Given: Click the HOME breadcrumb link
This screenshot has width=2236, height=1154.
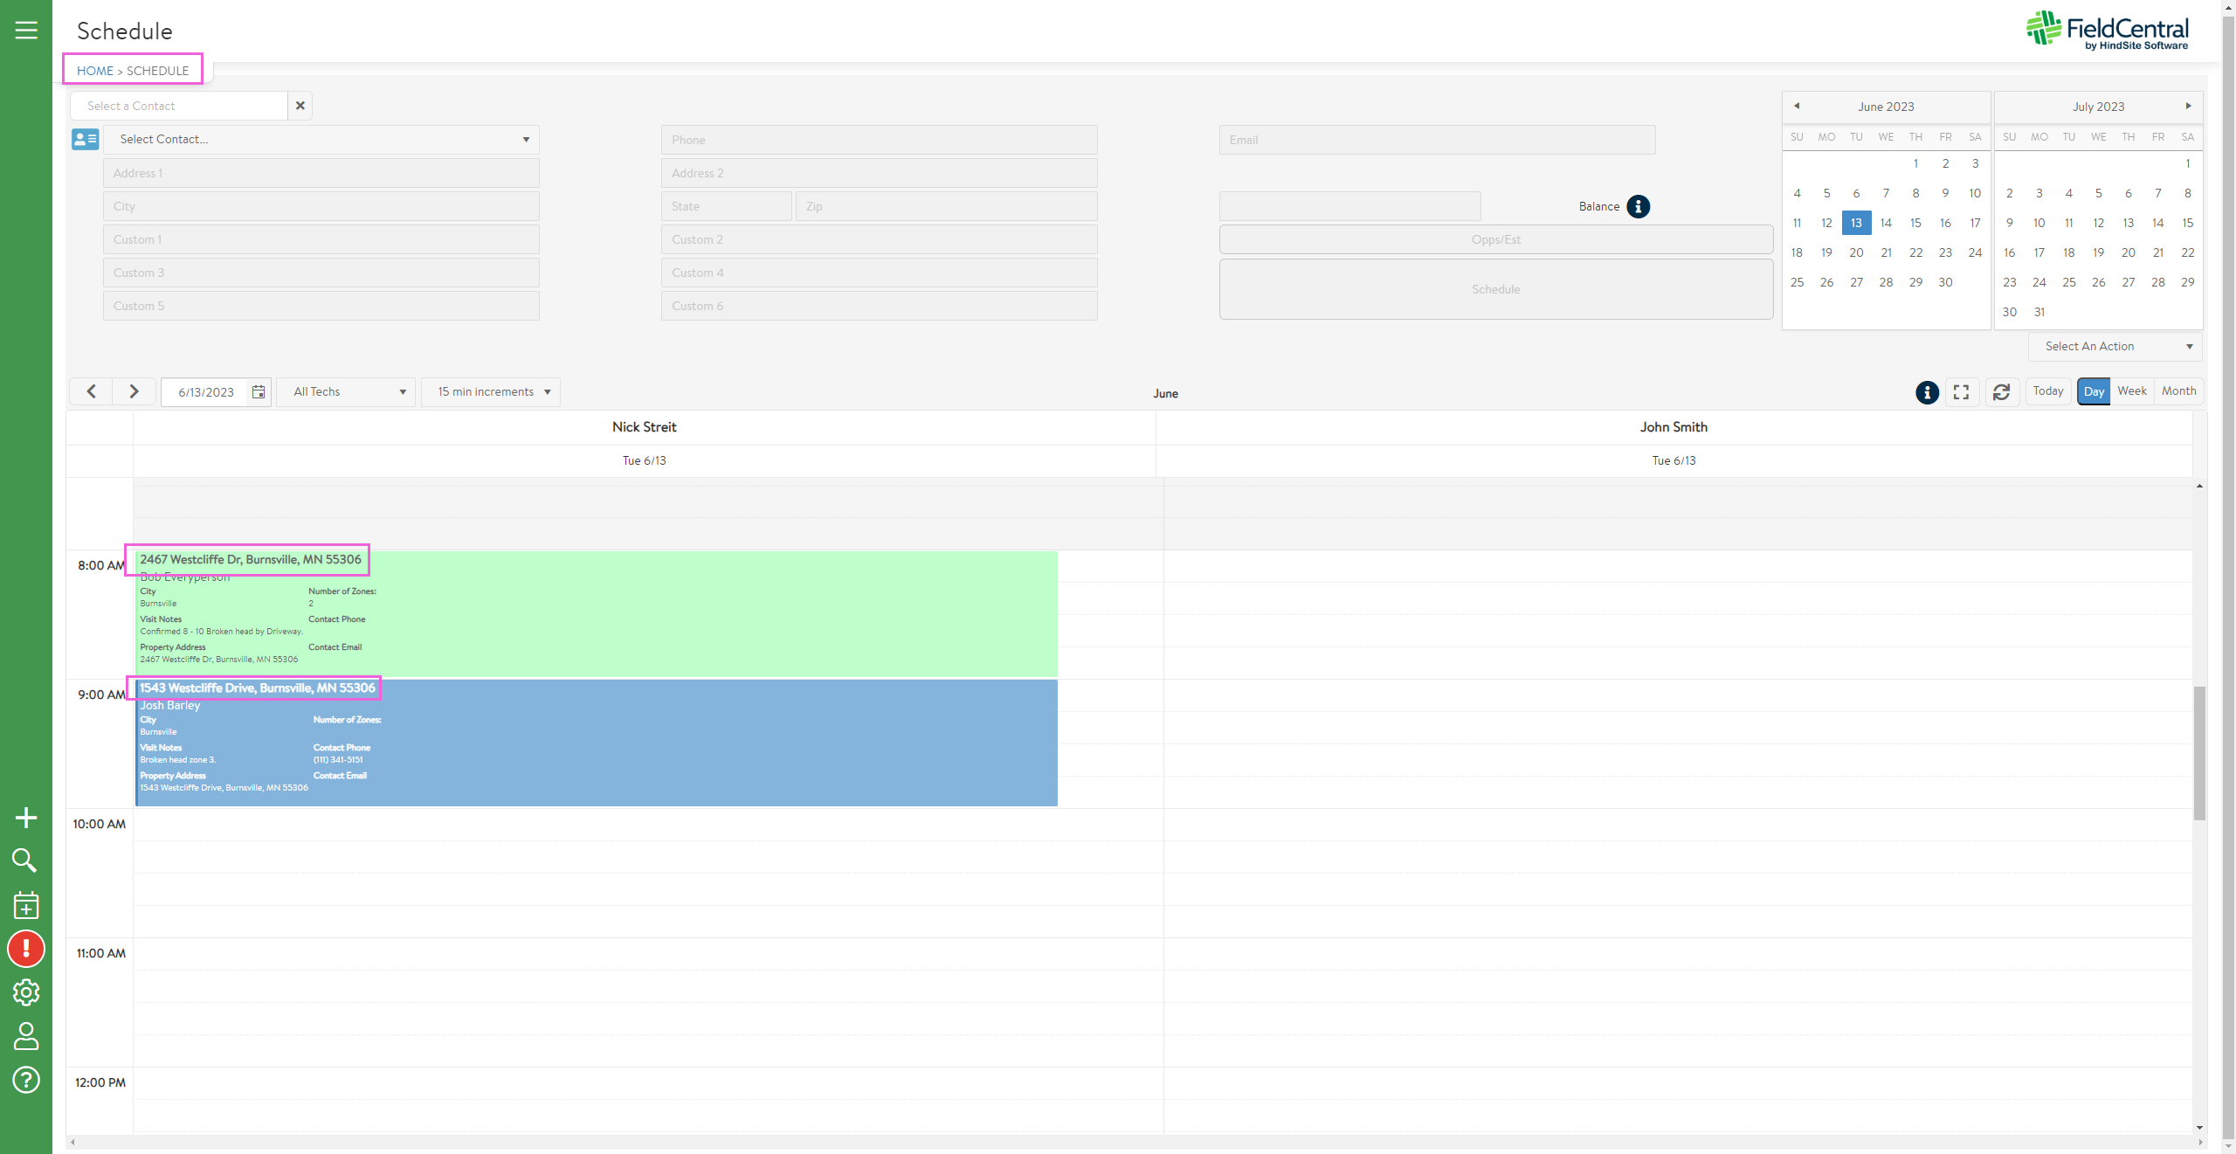Looking at the screenshot, I should click(x=94, y=71).
